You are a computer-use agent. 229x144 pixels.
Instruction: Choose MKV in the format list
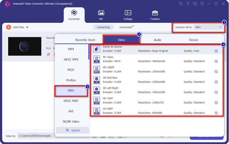click(71, 90)
